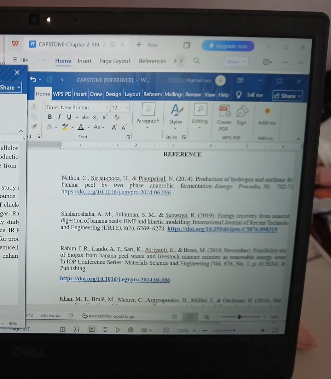The image size is (331, 379).
Task: Open the WPS File menu
Action: 20,60
